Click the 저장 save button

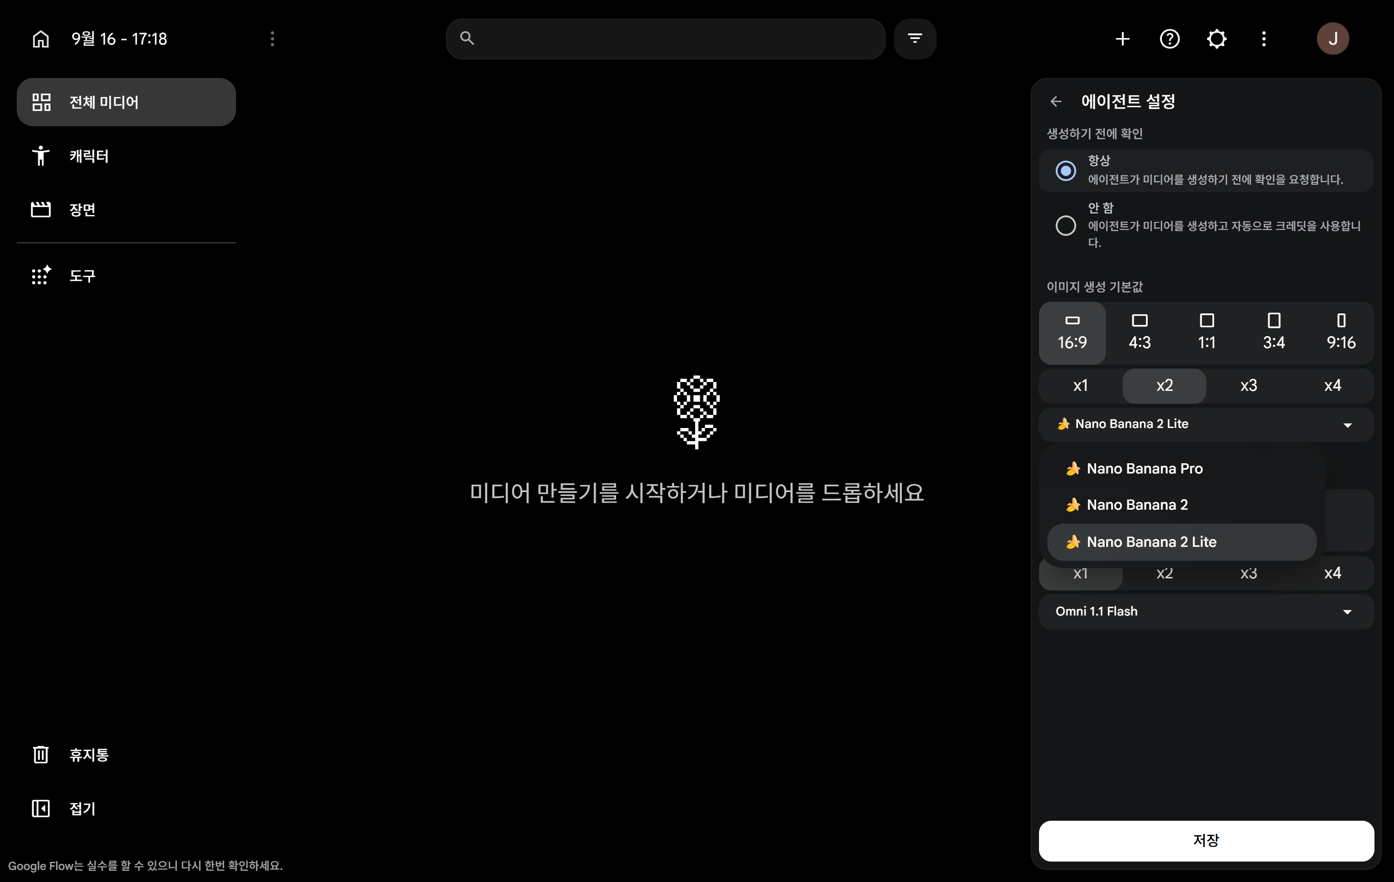click(x=1206, y=840)
